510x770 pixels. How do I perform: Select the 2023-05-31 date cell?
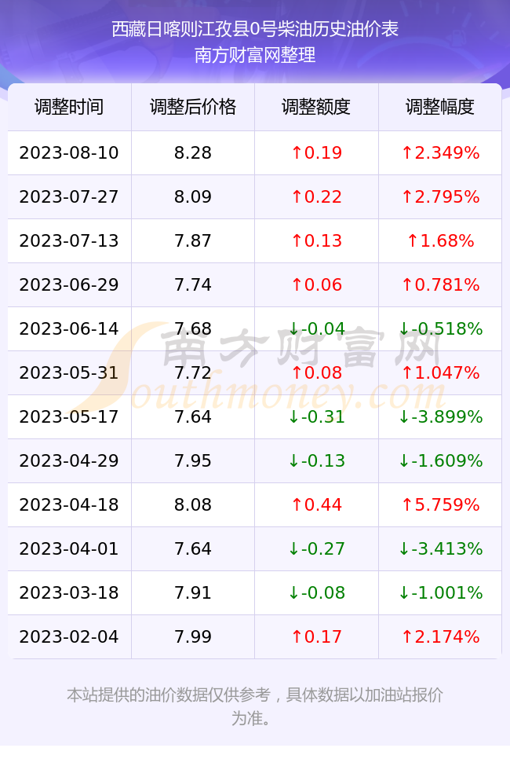pyautogui.click(x=69, y=372)
